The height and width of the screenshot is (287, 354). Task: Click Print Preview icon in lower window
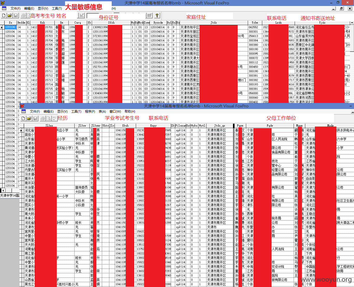pyautogui.click(x=49, y=119)
